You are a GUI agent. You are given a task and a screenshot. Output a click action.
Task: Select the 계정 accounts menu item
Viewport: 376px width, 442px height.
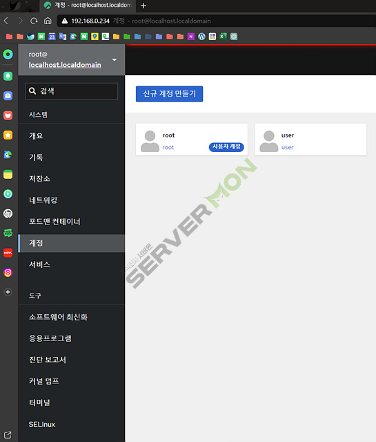(x=72, y=243)
